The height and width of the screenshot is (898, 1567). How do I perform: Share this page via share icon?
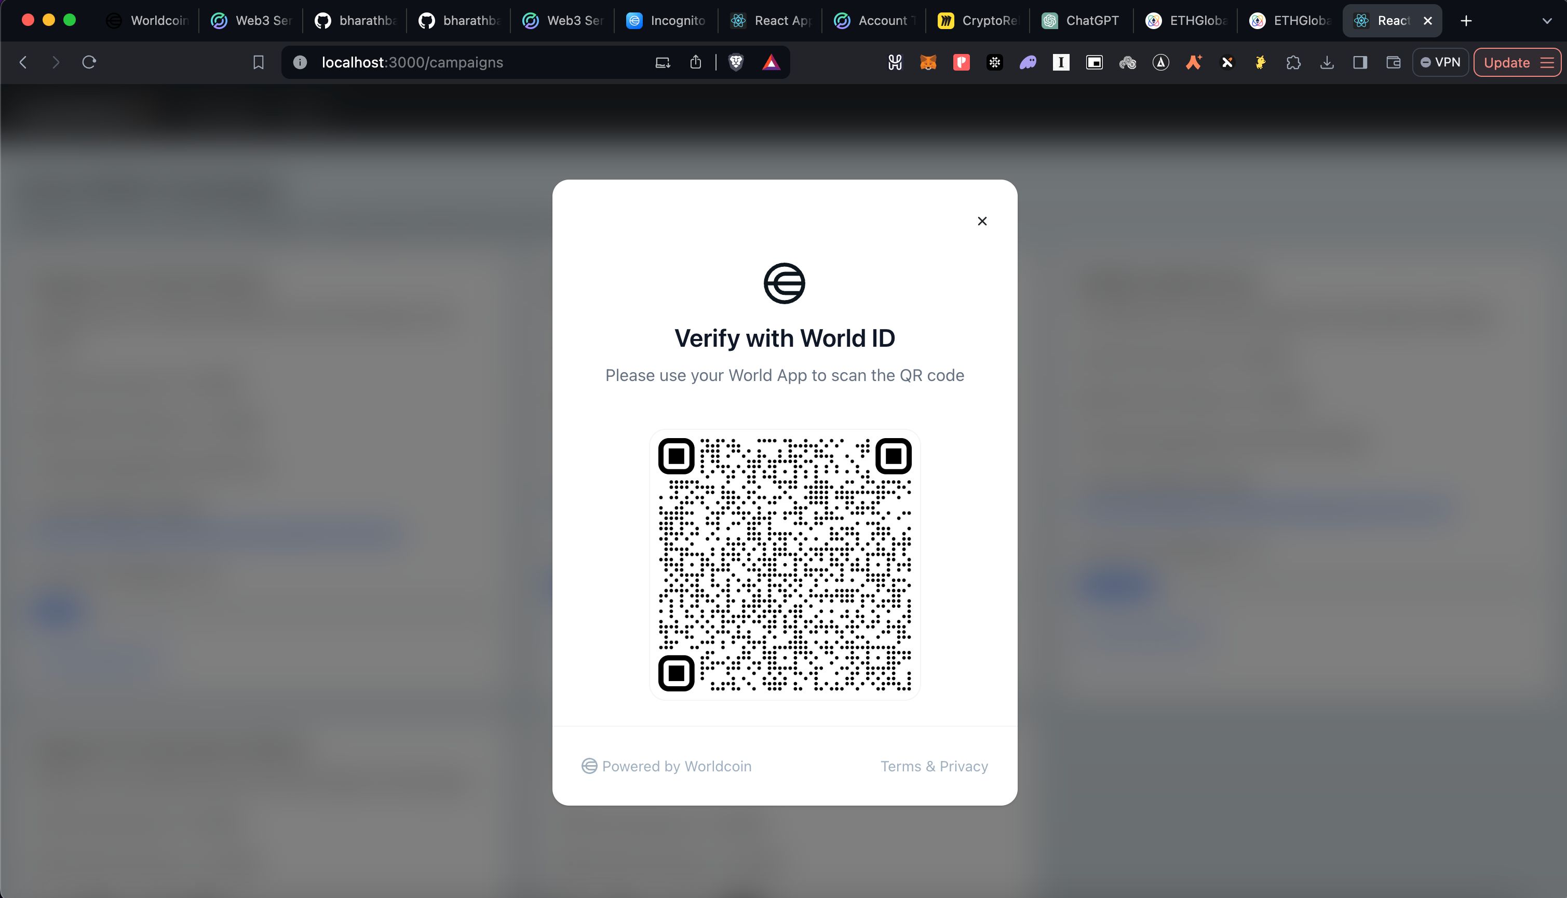tap(696, 62)
